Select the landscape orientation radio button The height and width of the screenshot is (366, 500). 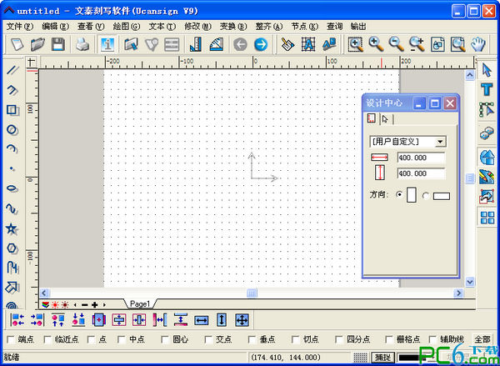(x=426, y=196)
